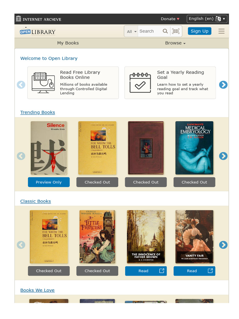Viewport: 239px width, 319px height.
Task: Click the Sign Up button
Action: click(199, 31)
